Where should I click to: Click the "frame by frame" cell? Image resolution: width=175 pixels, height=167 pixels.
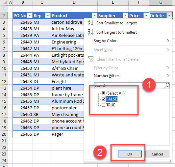[67, 95]
